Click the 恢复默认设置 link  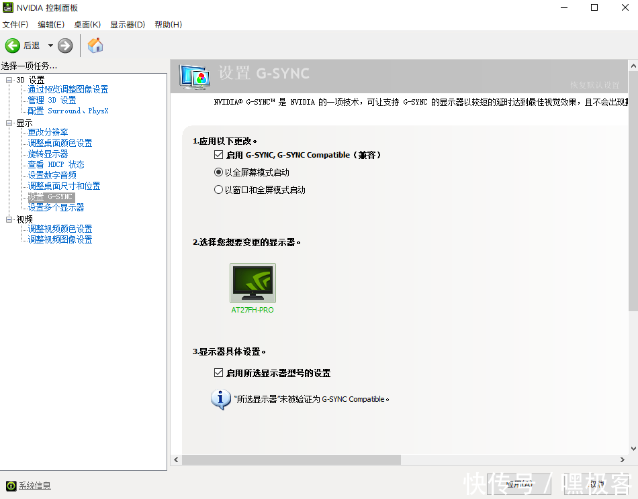[x=594, y=85]
